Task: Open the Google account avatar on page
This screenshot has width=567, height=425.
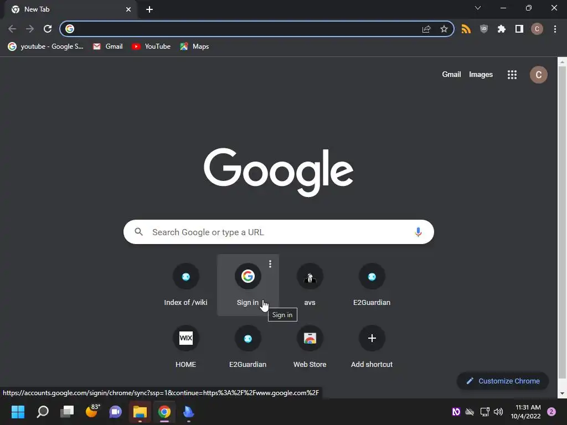Action: (538, 75)
